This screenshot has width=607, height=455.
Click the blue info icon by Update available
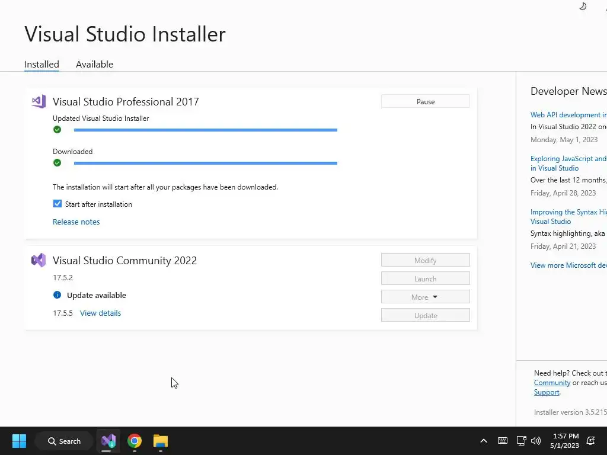tap(57, 295)
